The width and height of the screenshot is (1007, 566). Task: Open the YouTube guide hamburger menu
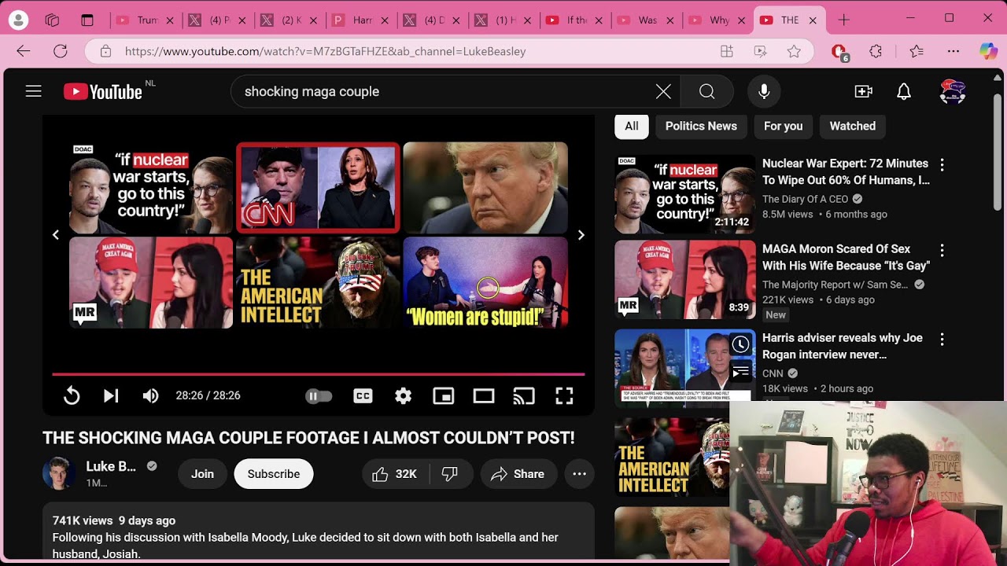(33, 91)
